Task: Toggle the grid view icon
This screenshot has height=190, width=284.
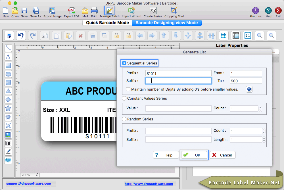Action: pos(224,36)
